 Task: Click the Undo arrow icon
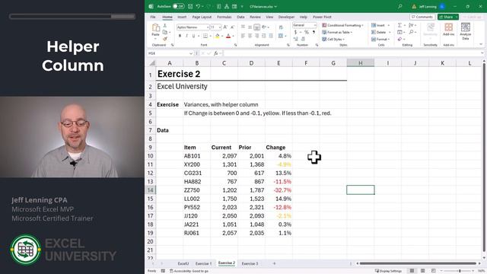pos(198,6)
